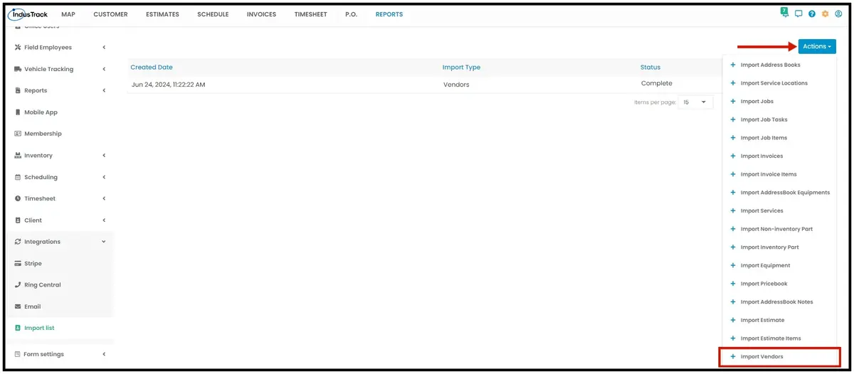Click the IndusTrack logo
The height and width of the screenshot is (374, 854).
[x=28, y=14]
